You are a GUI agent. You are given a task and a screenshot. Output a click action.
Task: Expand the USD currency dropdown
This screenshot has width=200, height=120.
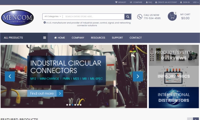coord(196,2)
